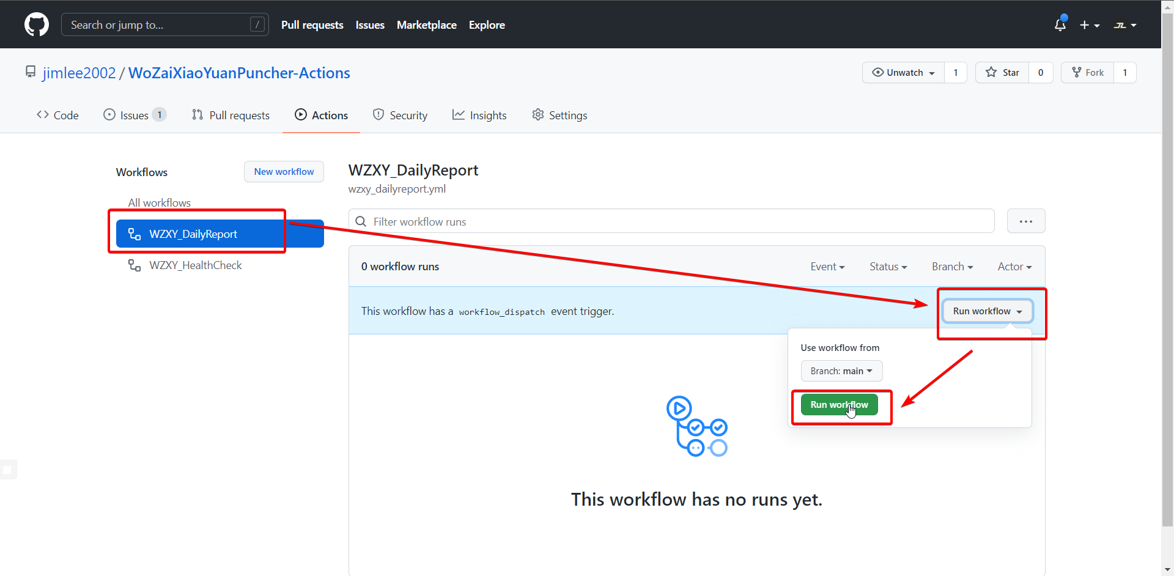Click "This workflow has no runs yet." text

point(696,500)
